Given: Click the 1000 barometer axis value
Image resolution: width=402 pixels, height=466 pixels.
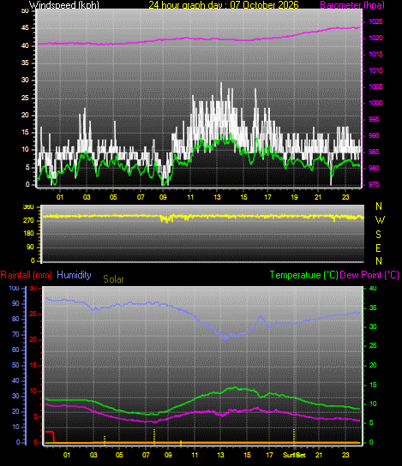Looking at the screenshot, I should [375, 103].
